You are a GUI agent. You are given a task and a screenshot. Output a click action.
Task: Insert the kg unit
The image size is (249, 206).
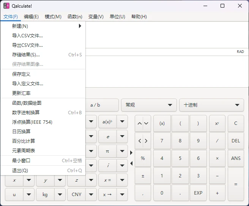(45, 195)
